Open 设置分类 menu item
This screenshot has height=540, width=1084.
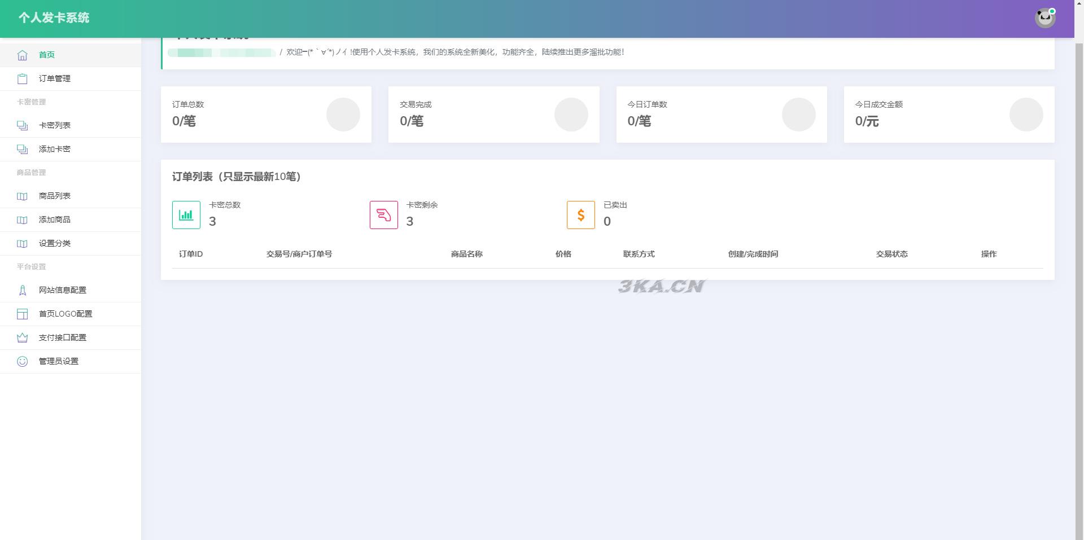click(x=55, y=243)
